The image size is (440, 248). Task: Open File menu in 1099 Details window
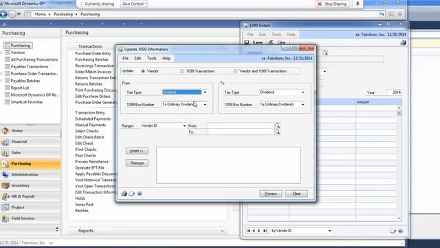point(250,34)
